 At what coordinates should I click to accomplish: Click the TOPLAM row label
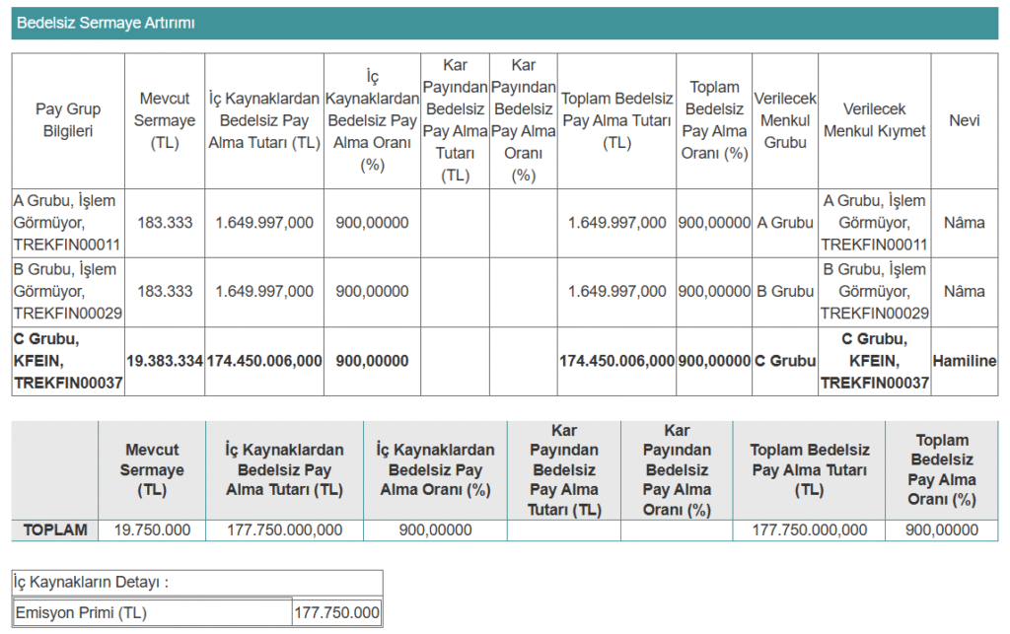[x=55, y=530]
